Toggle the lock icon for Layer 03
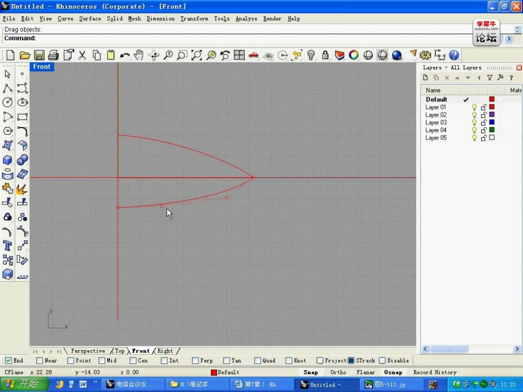The image size is (523, 392). coord(484,123)
